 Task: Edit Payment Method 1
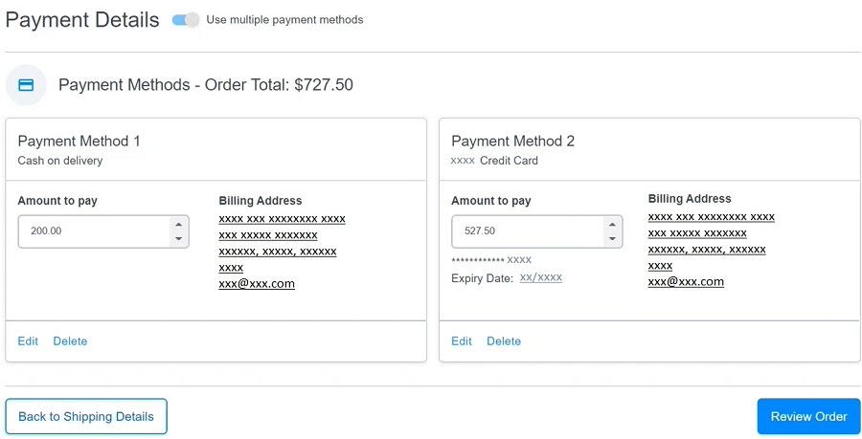click(28, 341)
